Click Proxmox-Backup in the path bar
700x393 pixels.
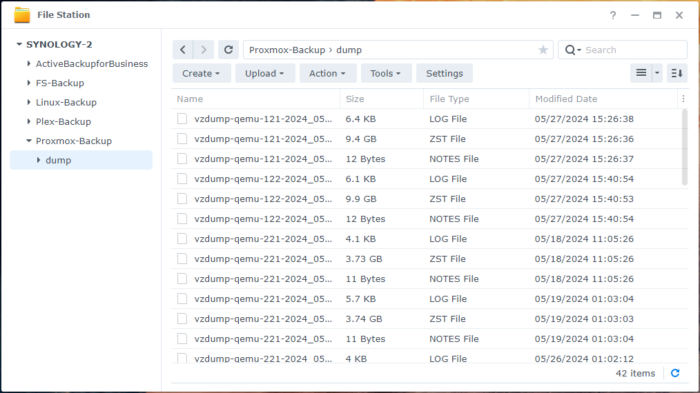point(287,50)
